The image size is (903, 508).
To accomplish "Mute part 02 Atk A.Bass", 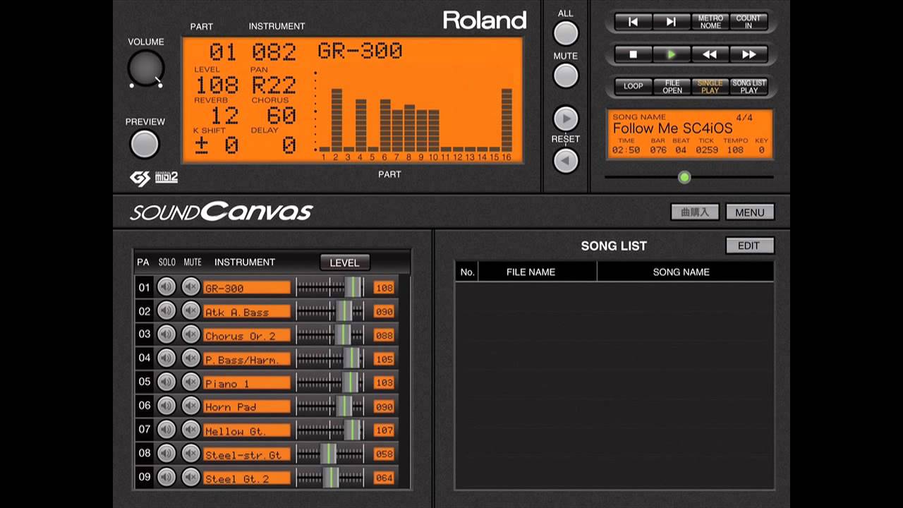I will (190, 310).
